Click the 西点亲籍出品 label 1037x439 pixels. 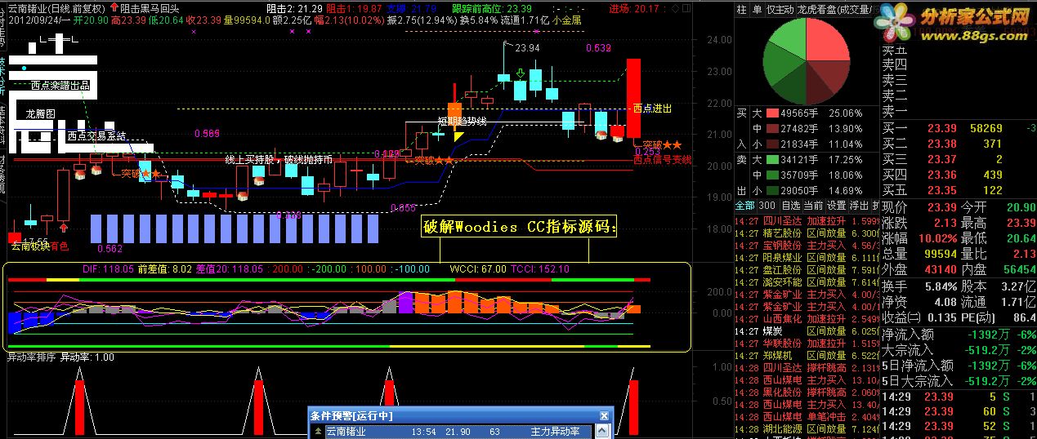(x=60, y=85)
